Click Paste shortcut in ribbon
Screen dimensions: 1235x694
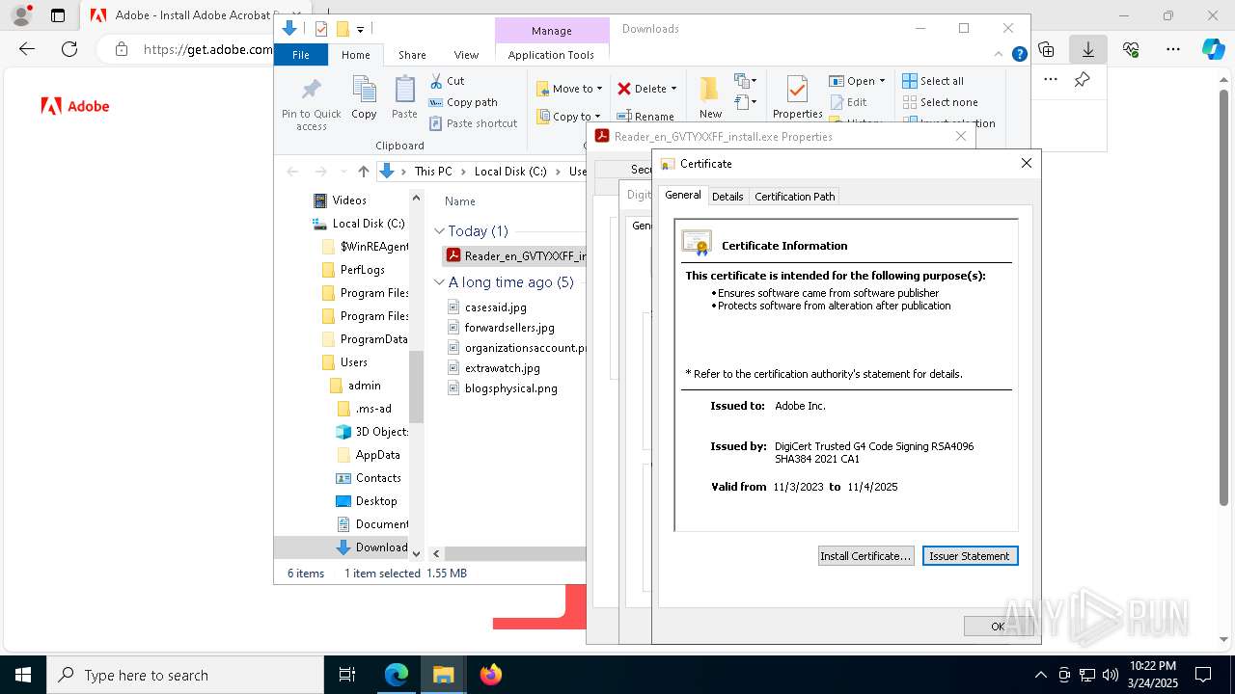[x=473, y=123]
